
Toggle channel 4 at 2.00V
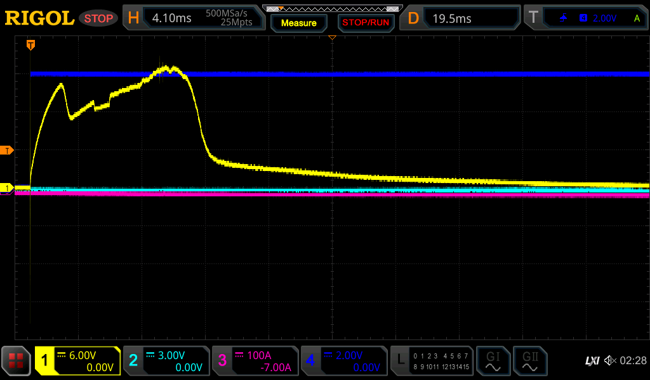[x=343, y=361]
